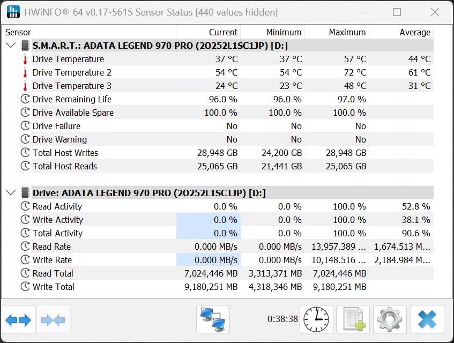Click the Write Activity label
Image resolution: width=454 pixels, height=343 pixels.
(x=57, y=220)
